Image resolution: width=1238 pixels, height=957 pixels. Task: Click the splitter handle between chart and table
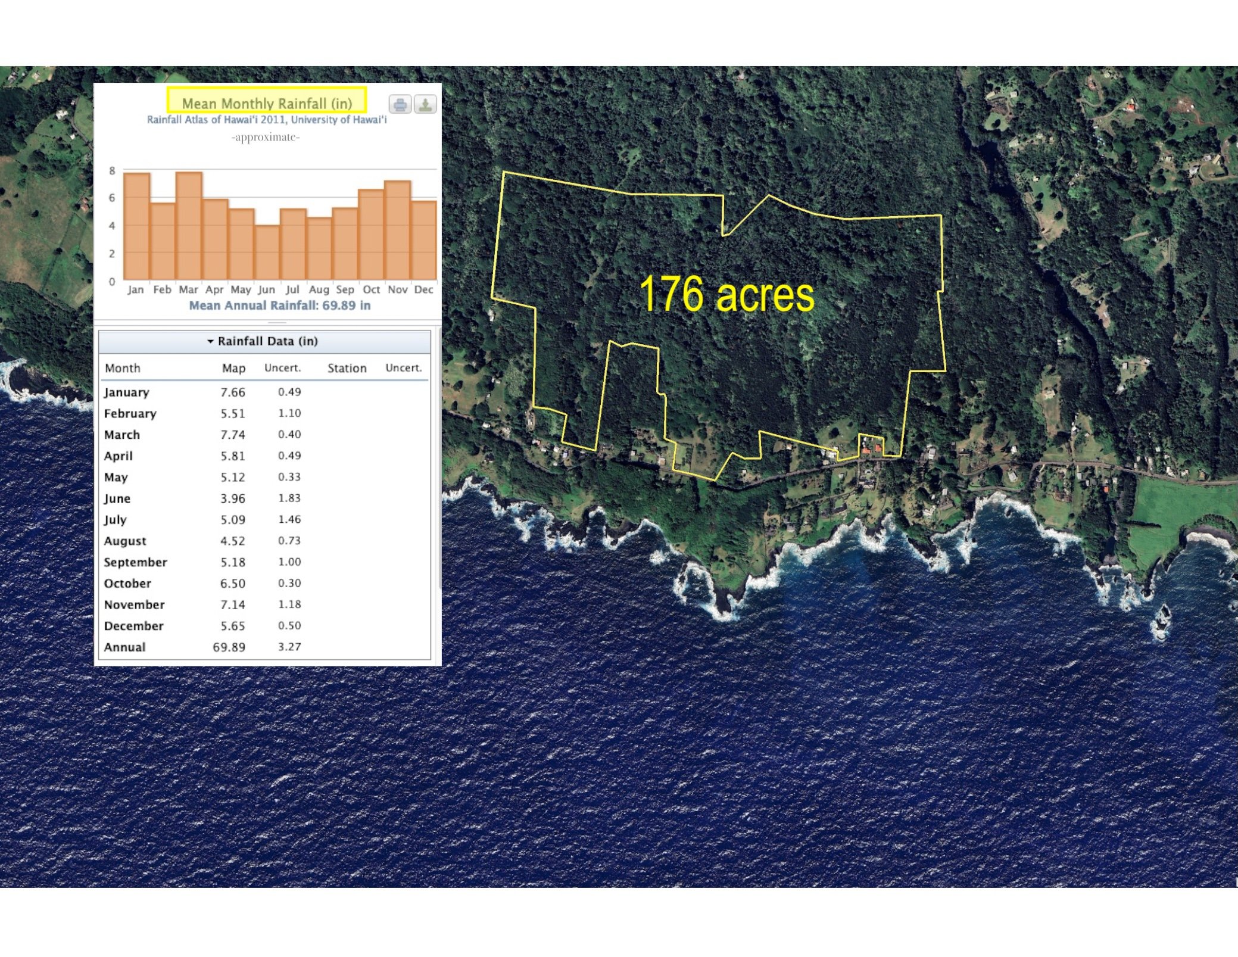277,322
